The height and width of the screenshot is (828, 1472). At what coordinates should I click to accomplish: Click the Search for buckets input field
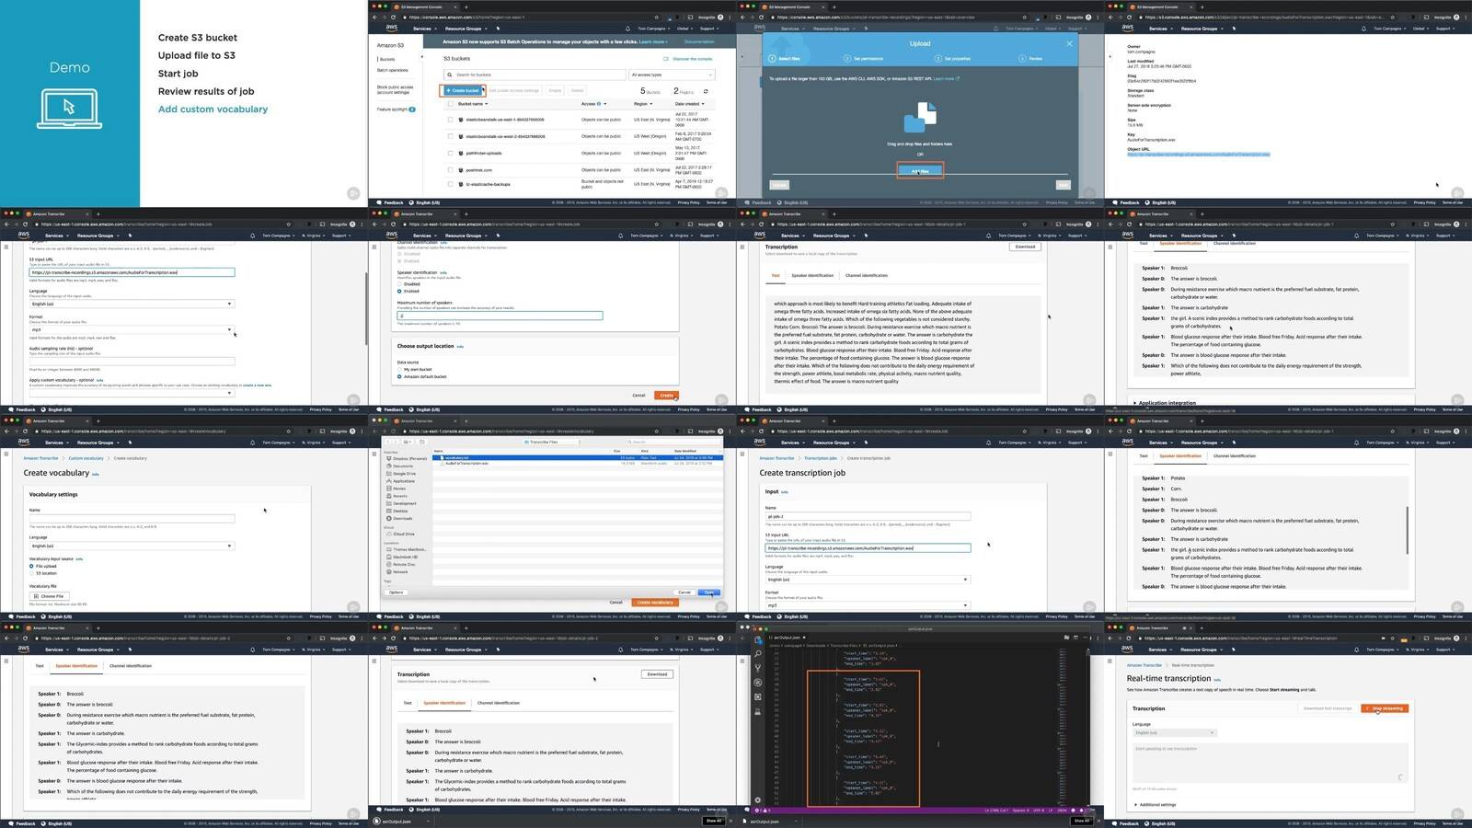click(x=535, y=75)
